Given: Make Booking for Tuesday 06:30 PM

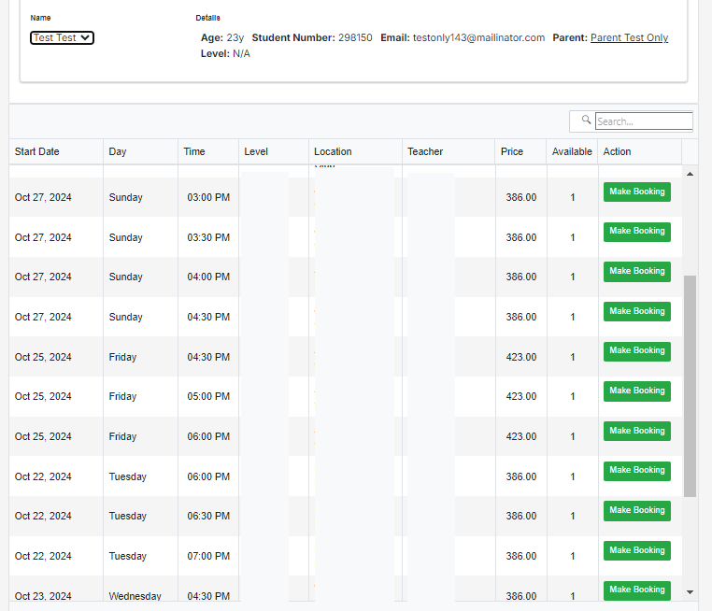Looking at the screenshot, I should [636, 511].
